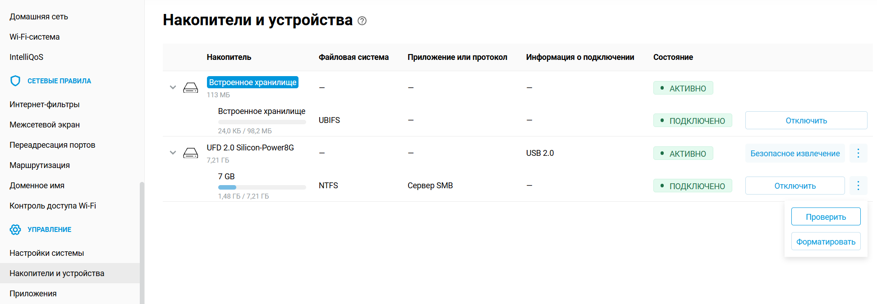Screen dimensions: 877x304
Task: Click the built-in storage drive icon
Action: (x=190, y=88)
